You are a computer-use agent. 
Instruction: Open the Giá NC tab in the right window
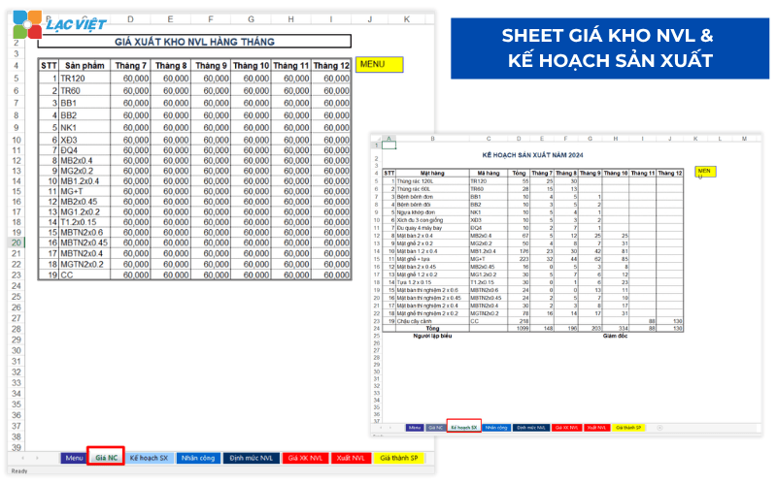(435, 428)
